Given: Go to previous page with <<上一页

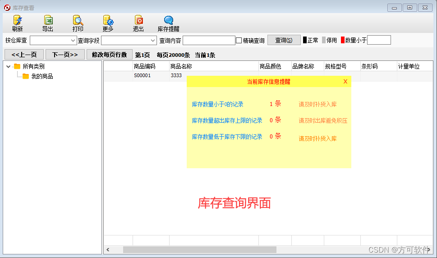Looking at the screenshot, I should (x=24, y=54).
